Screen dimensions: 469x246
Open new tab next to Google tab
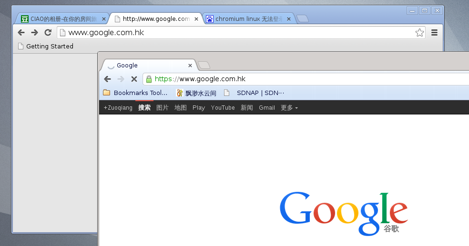[x=204, y=65]
